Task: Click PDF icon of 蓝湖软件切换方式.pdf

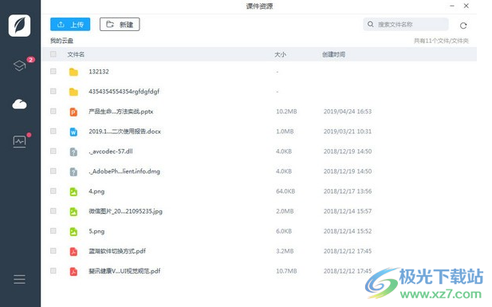Action: [x=73, y=251]
